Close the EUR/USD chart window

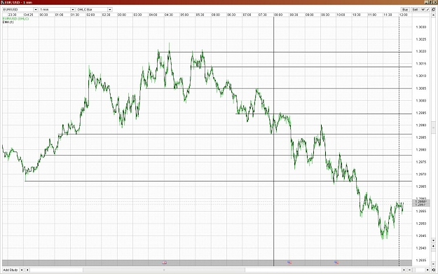tap(434, 2)
